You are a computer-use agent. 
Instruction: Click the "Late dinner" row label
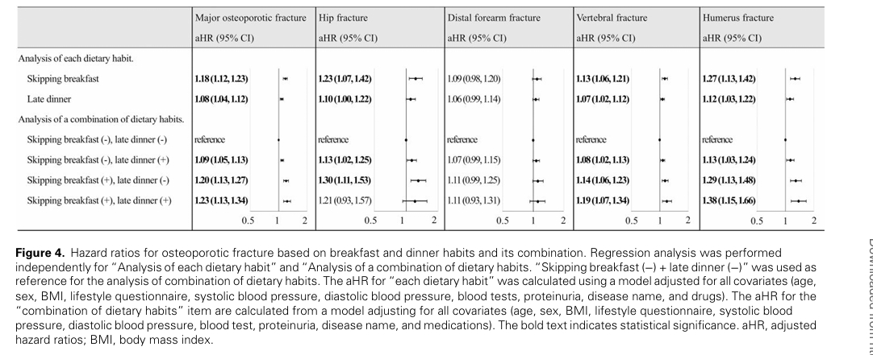coord(50,99)
